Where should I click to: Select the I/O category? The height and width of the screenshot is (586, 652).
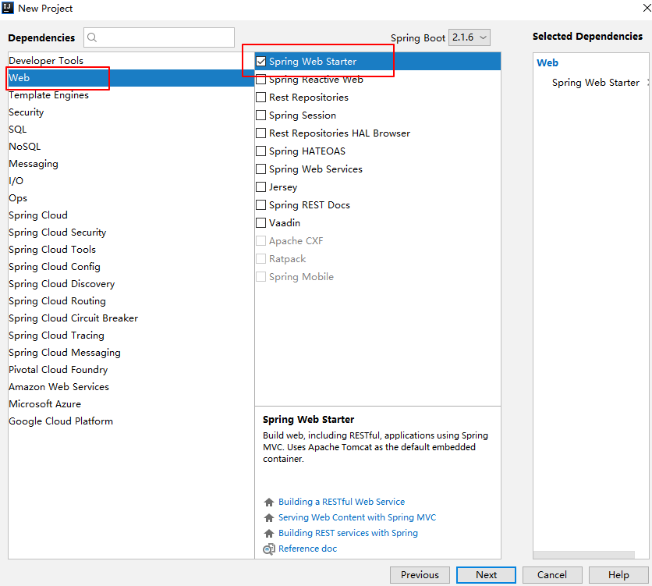[x=131, y=181]
